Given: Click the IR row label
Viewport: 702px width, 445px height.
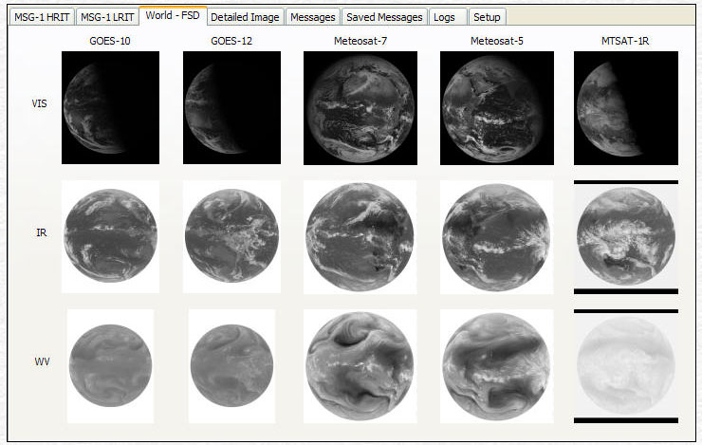Looking at the screenshot, I should tap(41, 232).
